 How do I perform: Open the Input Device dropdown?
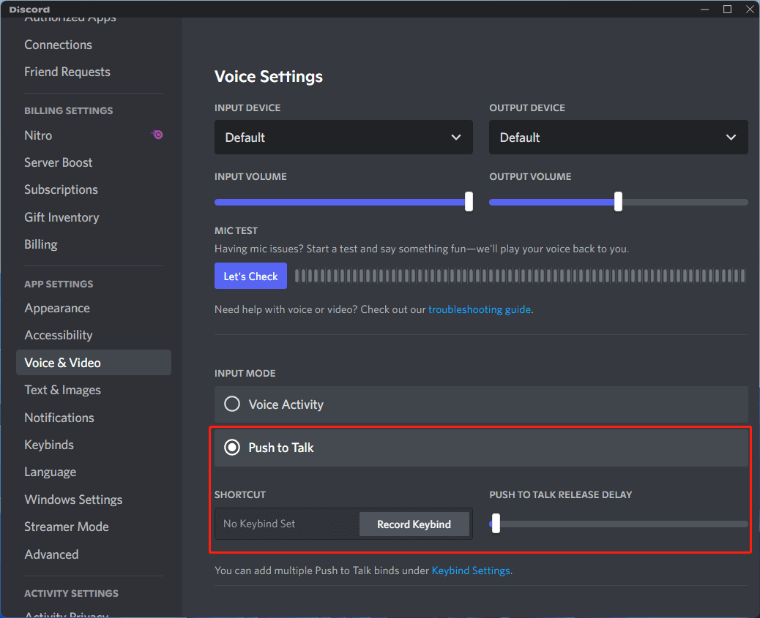343,137
